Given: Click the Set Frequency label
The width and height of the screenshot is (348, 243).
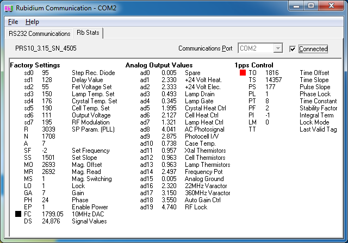Looking at the screenshot, I should (x=91, y=151).
